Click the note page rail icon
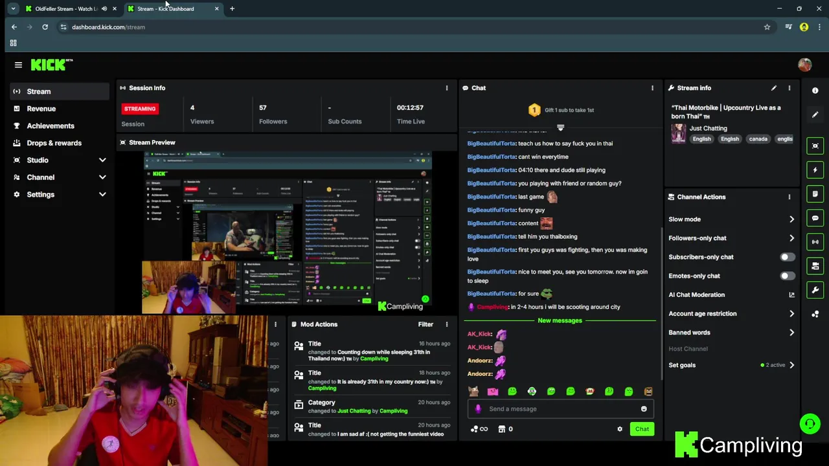This screenshot has width=829, height=466. click(x=815, y=194)
